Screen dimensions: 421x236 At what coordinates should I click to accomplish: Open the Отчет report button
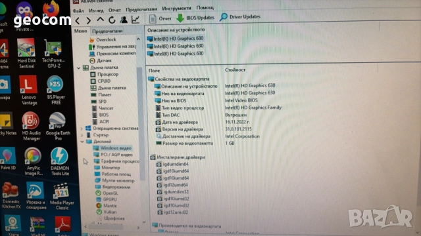(x=161, y=18)
